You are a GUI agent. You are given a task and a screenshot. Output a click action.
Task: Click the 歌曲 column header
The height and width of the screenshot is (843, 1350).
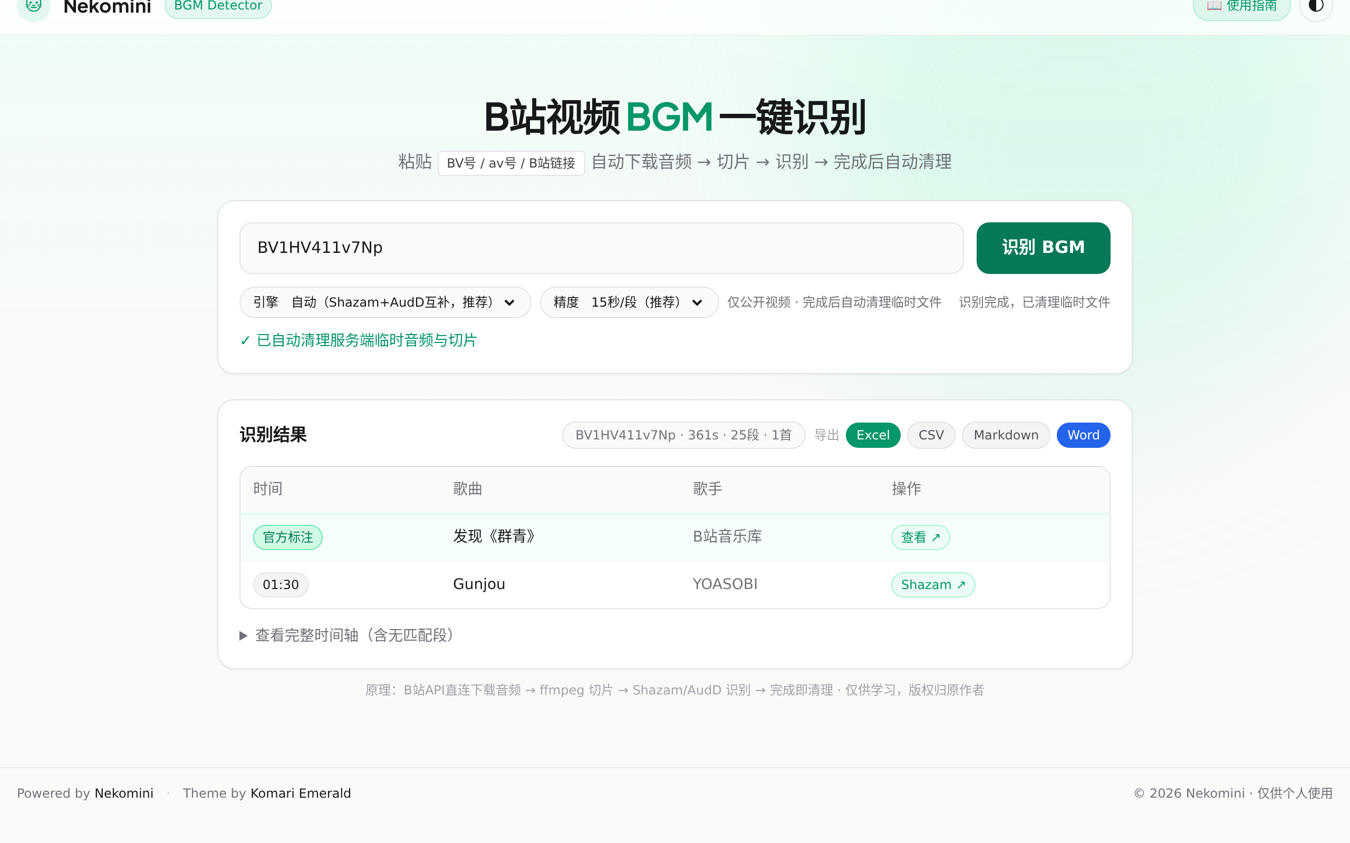point(467,489)
